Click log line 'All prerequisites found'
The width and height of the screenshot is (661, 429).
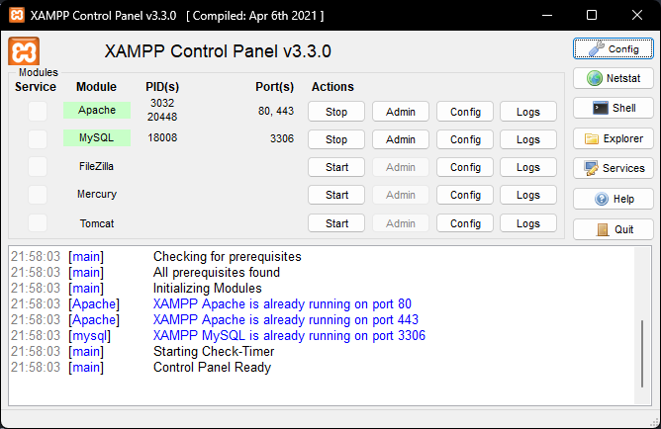[217, 273]
